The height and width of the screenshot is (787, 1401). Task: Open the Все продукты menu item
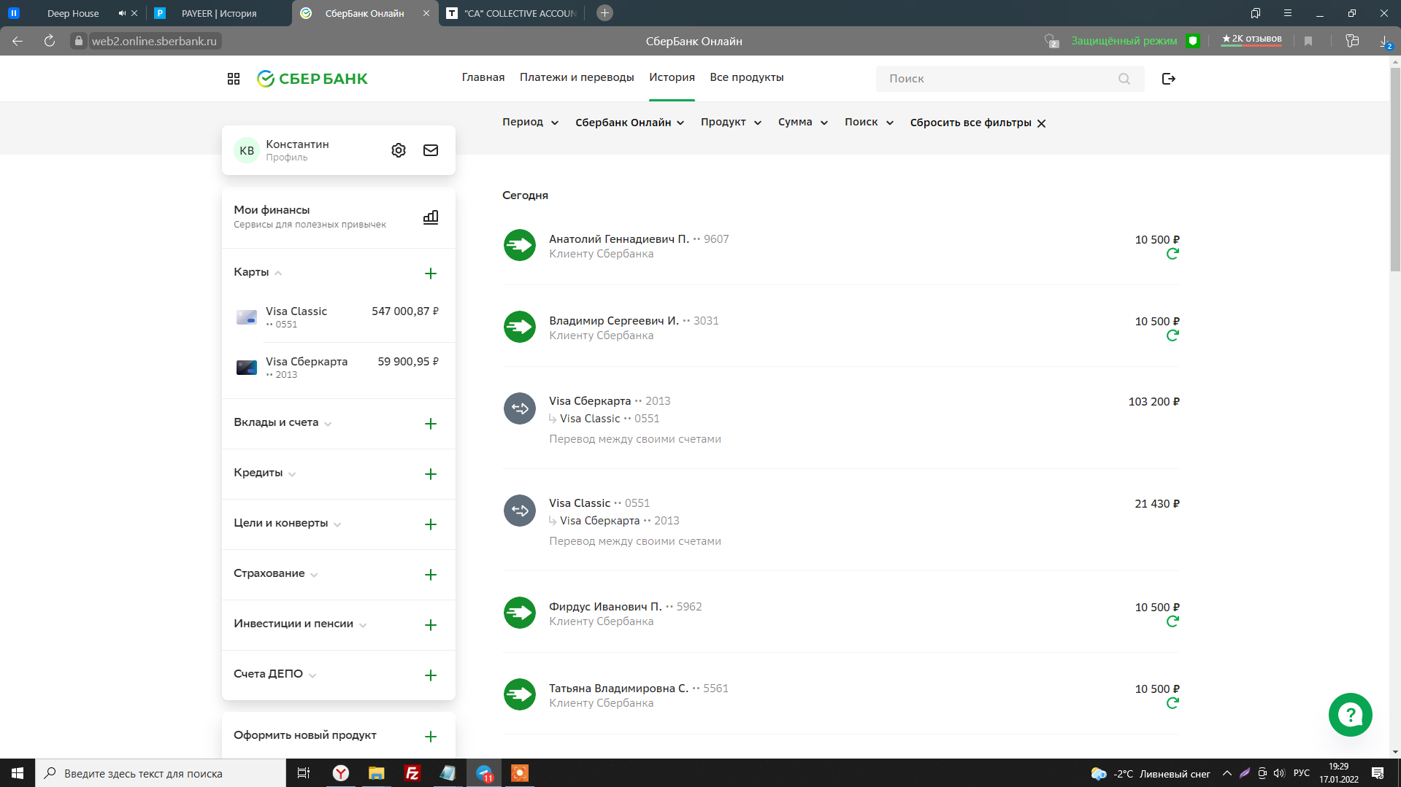click(x=746, y=77)
